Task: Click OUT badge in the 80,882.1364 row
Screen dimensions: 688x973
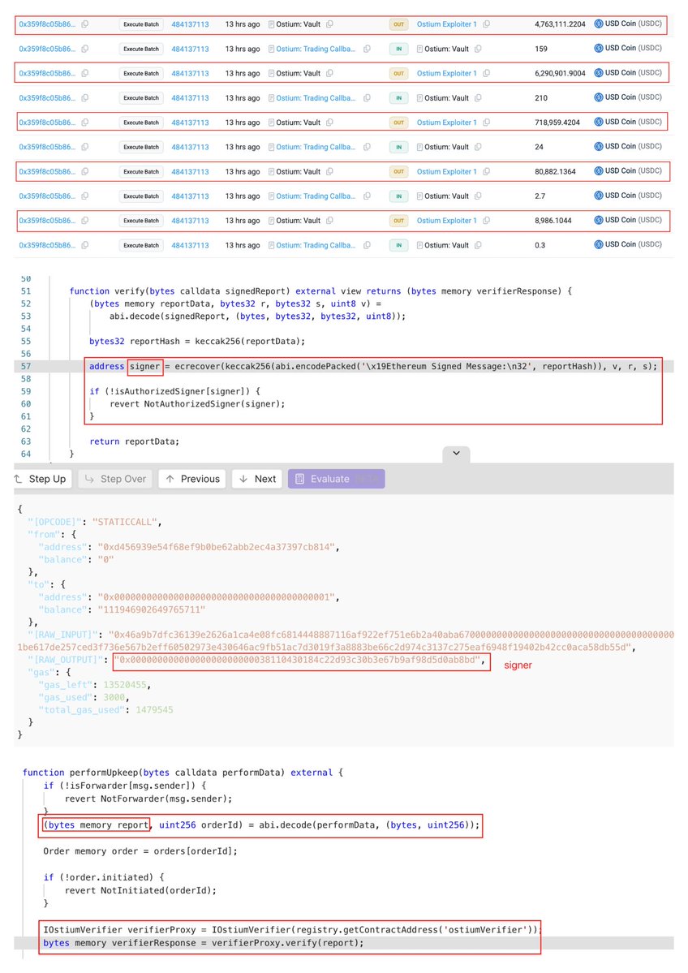Action: point(398,171)
